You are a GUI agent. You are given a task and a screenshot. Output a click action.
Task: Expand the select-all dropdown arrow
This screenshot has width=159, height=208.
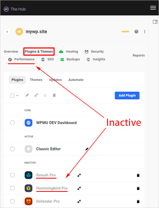[17, 96]
